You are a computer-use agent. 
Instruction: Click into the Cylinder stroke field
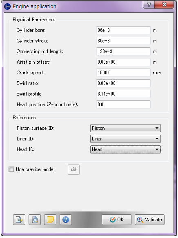pyautogui.click(x=123, y=41)
